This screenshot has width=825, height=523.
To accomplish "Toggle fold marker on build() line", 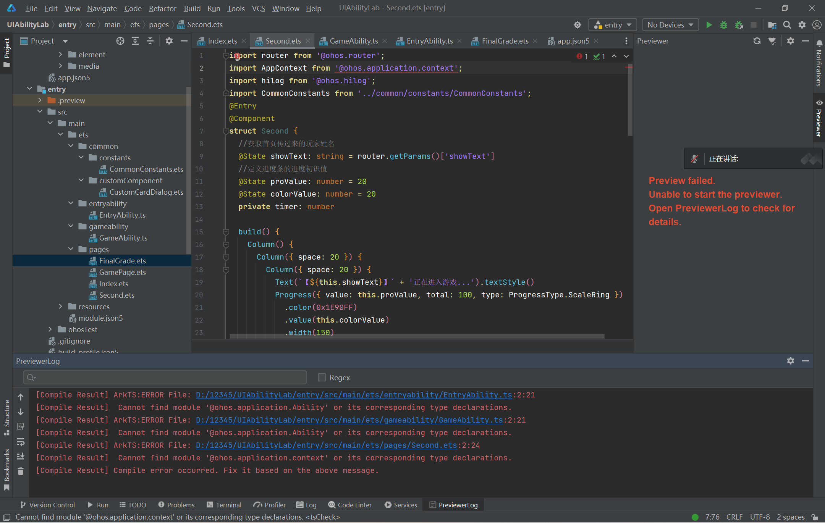I will click(x=226, y=232).
